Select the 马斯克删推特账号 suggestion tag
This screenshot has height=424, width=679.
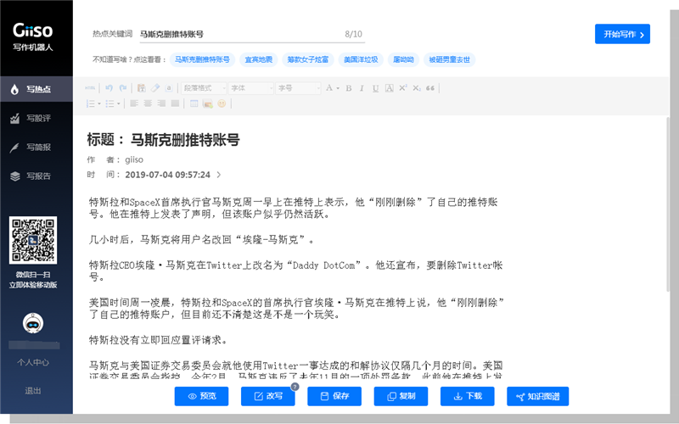point(202,59)
